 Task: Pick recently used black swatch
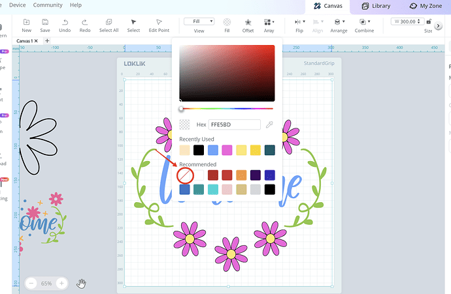pyautogui.click(x=199, y=150)
